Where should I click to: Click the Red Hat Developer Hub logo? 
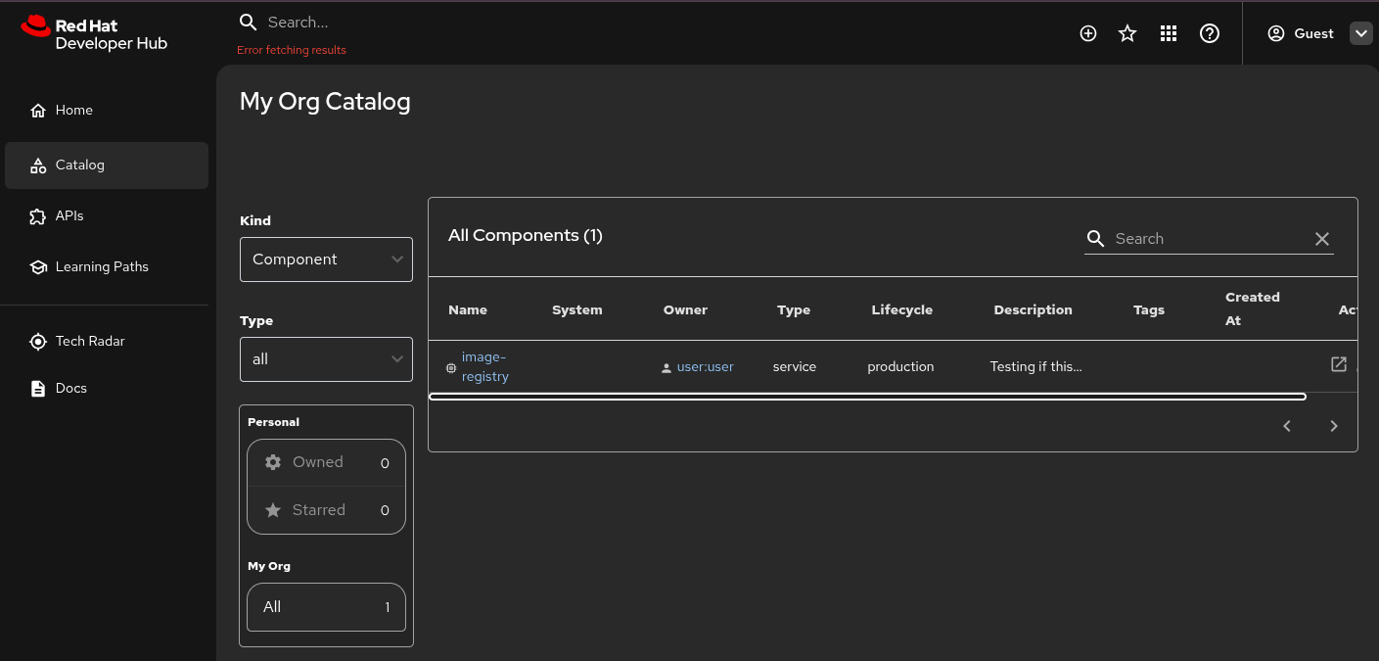[x=94, y=33]
